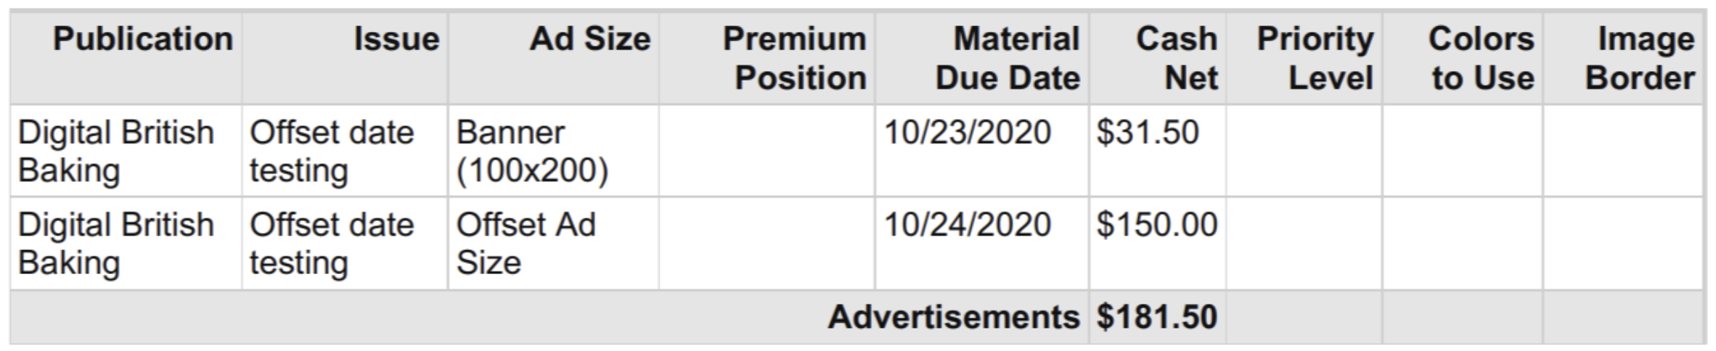Click the Priority Level column header
The height and width of the screenshot is (351, 1716).
tap(1317, 58)
